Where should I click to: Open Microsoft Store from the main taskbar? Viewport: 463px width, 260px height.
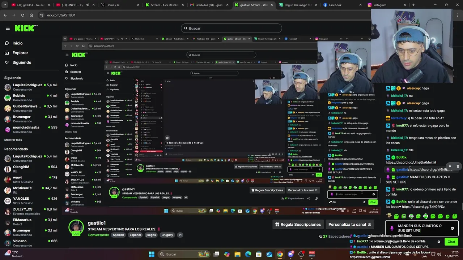coord(259,254)
